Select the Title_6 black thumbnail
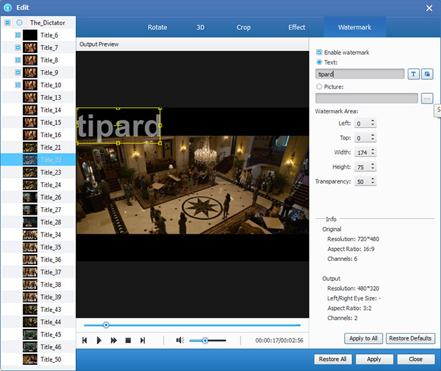Viewport: 441px width, 371px height. (30, 35)
